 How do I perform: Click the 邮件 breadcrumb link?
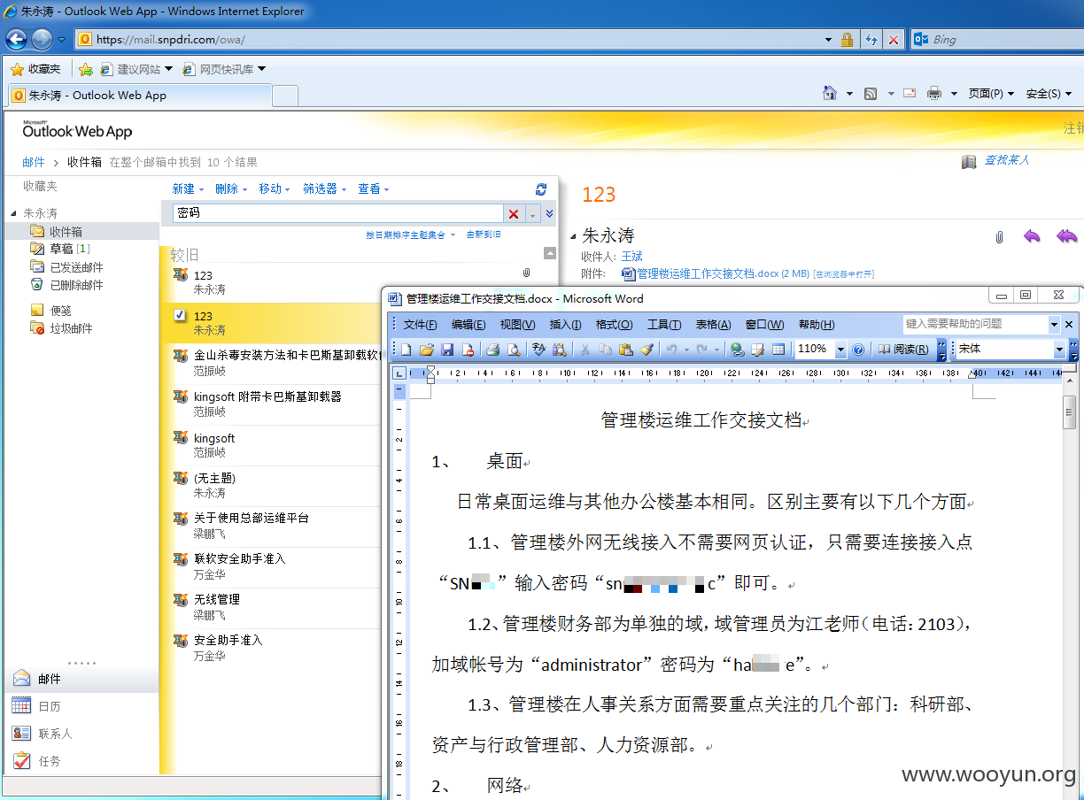(x=34, y=162)
